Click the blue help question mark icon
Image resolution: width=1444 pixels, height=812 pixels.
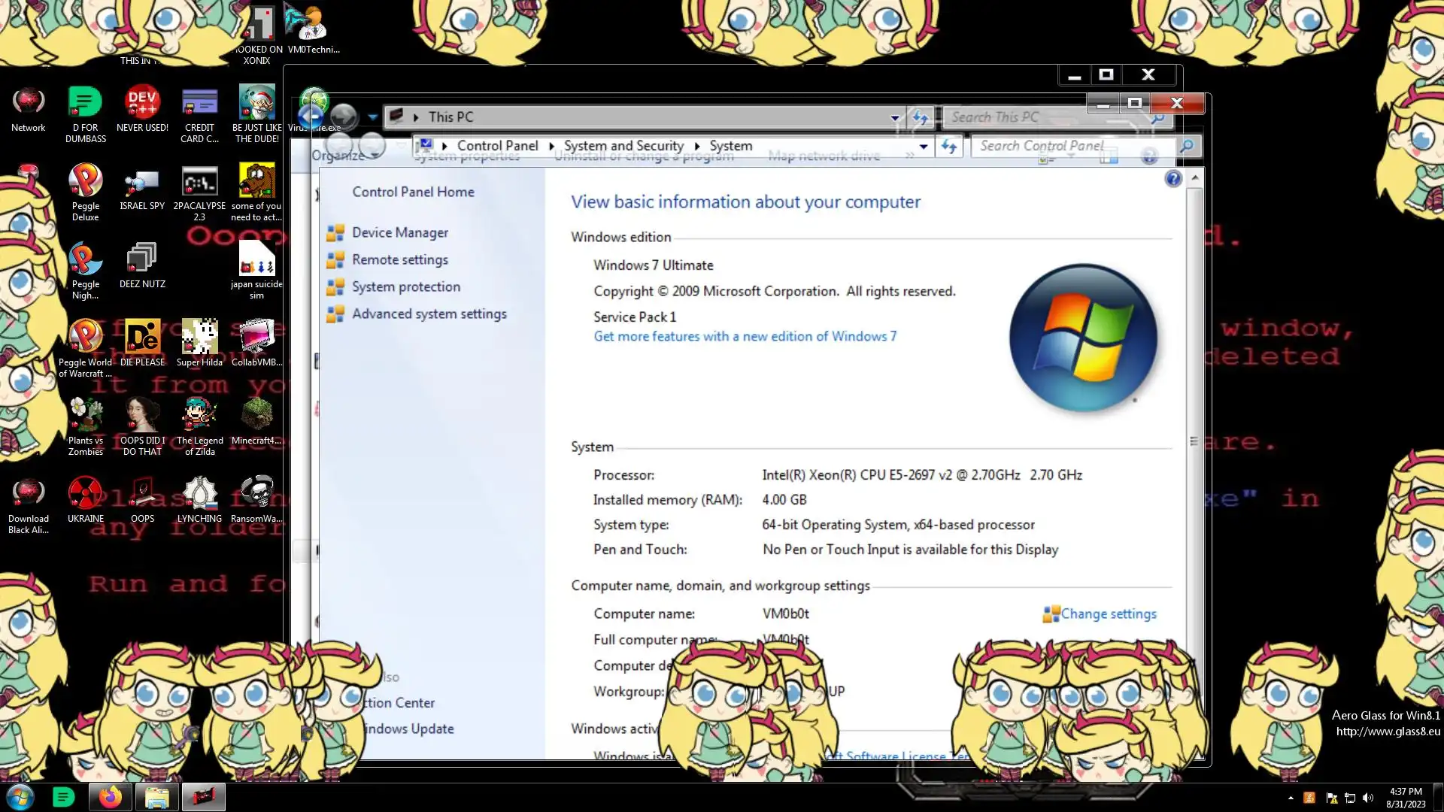1172,179
